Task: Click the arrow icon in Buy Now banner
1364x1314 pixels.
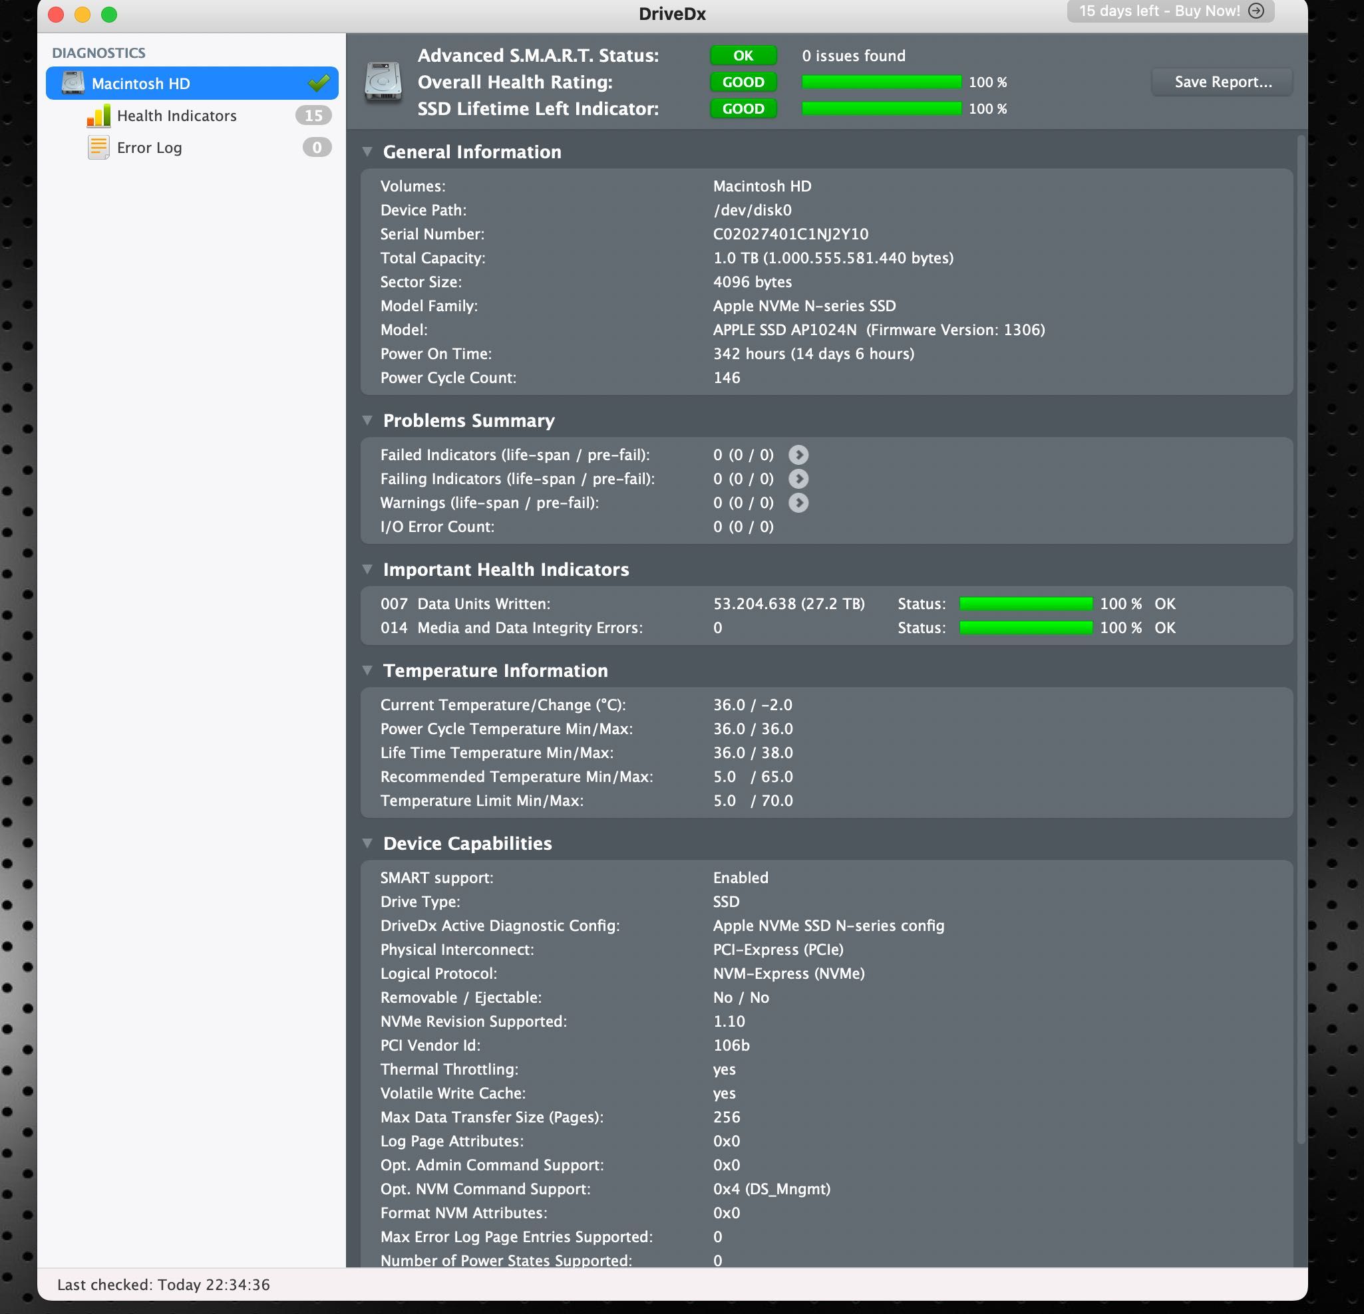Action: tap(1256, 11)
